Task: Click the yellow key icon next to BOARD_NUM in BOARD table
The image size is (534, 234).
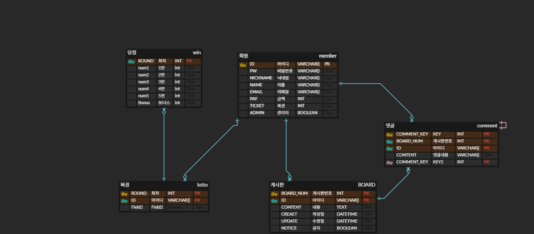Action: click(x=274, y=194)
